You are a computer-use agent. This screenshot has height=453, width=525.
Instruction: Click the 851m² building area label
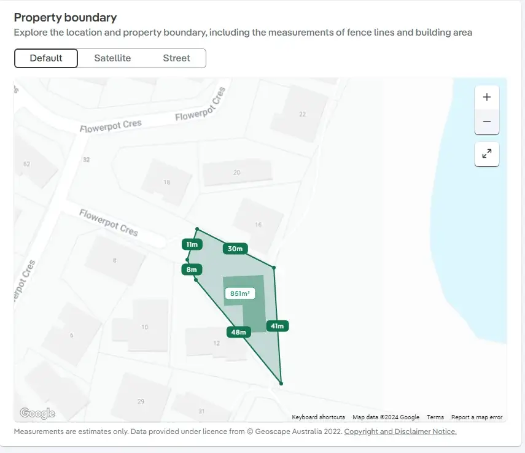click(x=240, y=293)
